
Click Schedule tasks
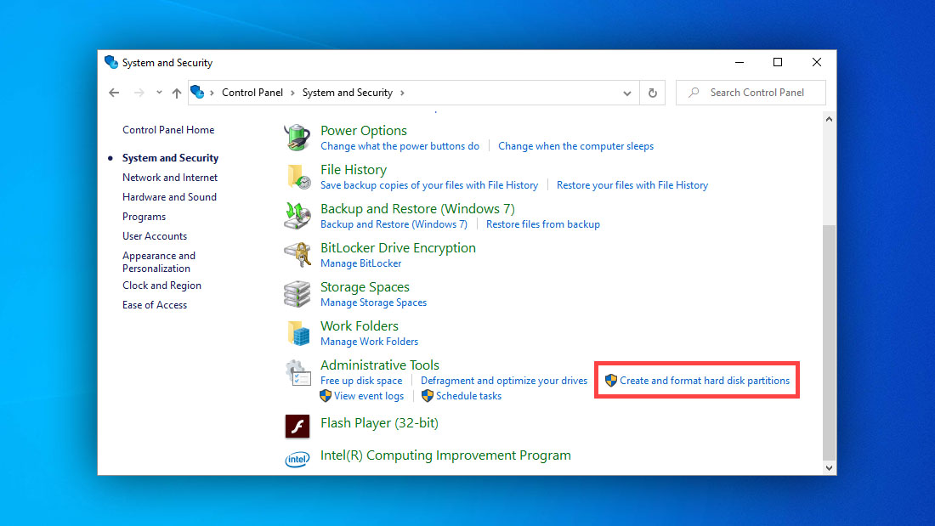(468, 396)
